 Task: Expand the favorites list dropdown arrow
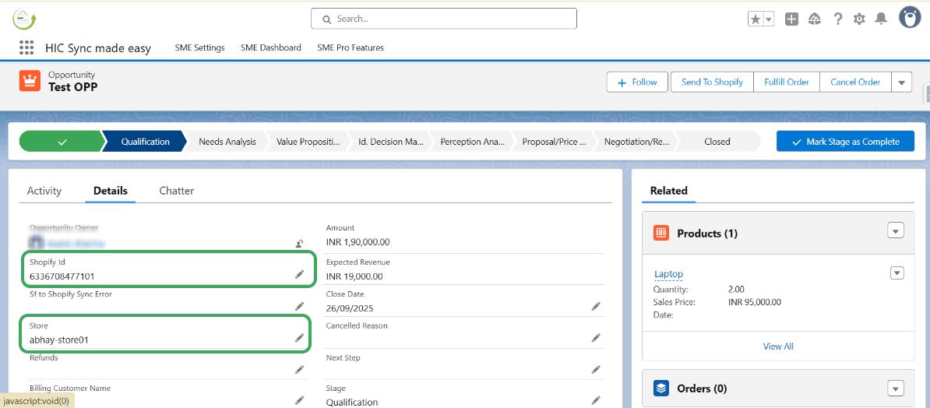[768, 19]
